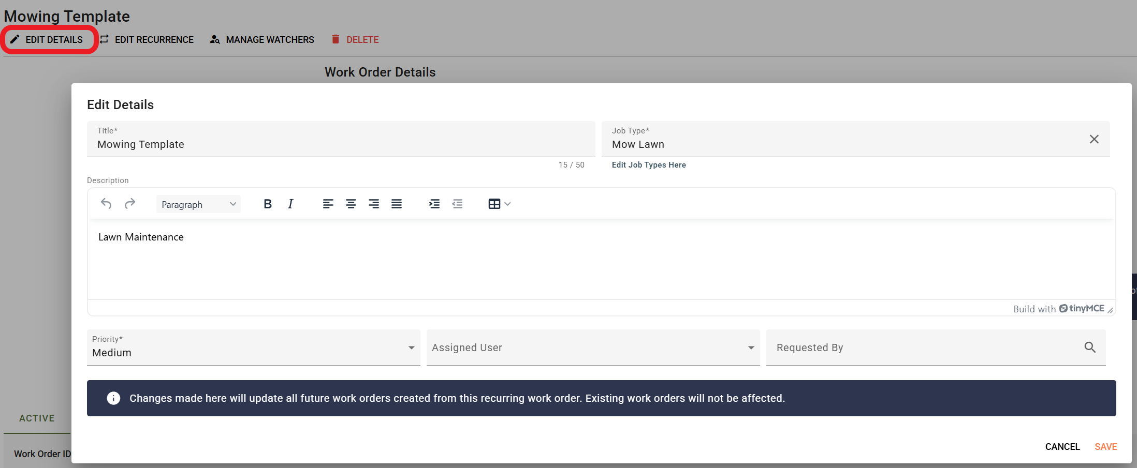This screenshot has width=1137, height=468.
Task: Align text right
Action: (374, 204)
